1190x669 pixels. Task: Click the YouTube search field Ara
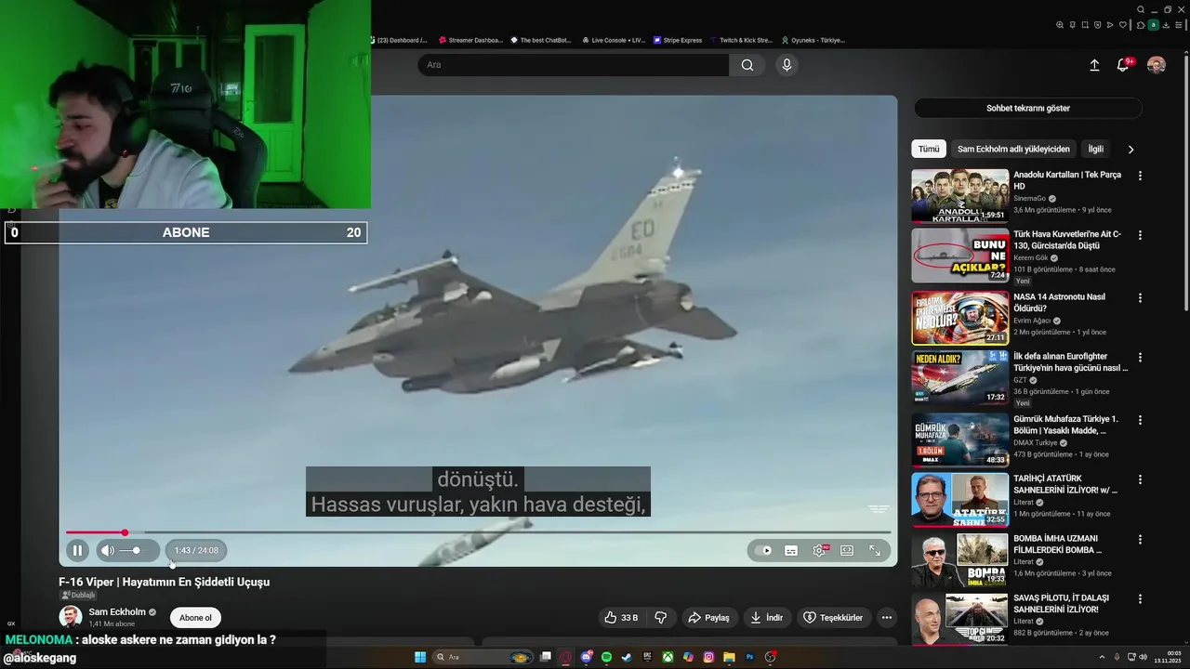[x=573, y=65]
